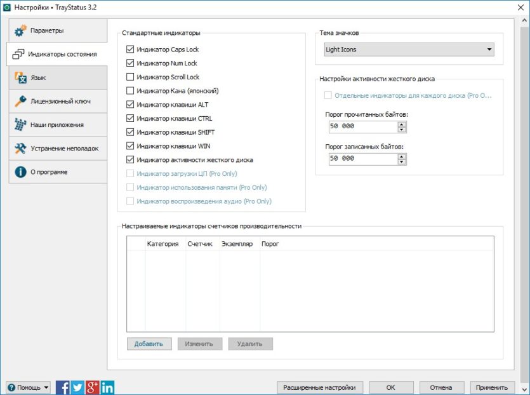Enable Индикатор Scroll Lock checkbox
The width and height of the screenshot is (530, 395).
click(x=129, y=77)
